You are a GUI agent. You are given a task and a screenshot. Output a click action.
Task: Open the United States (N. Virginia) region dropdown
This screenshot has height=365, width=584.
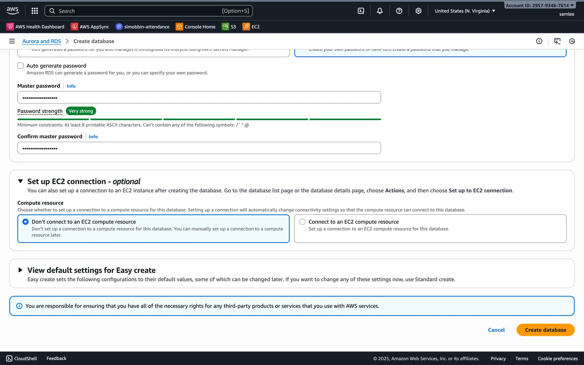pos(465,11)
